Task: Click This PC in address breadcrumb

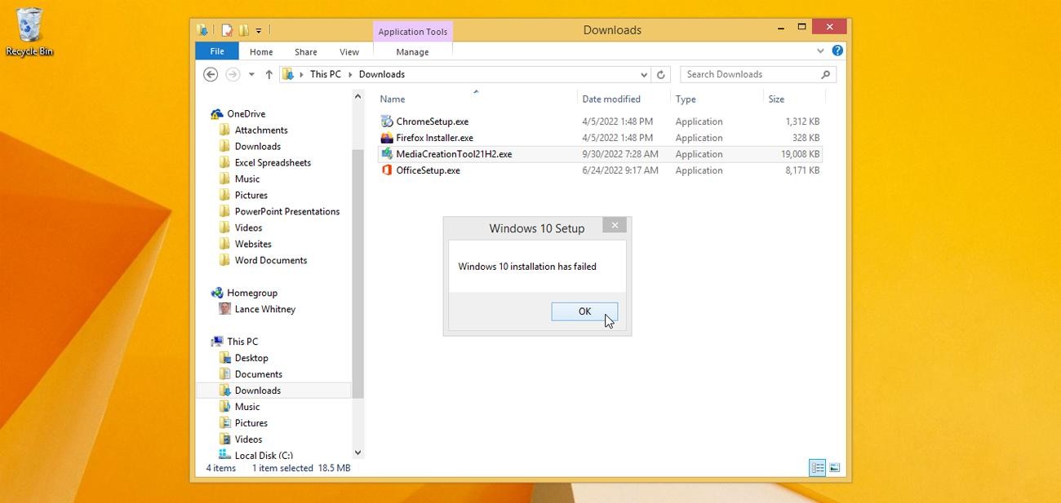Action: pos(326,74)
